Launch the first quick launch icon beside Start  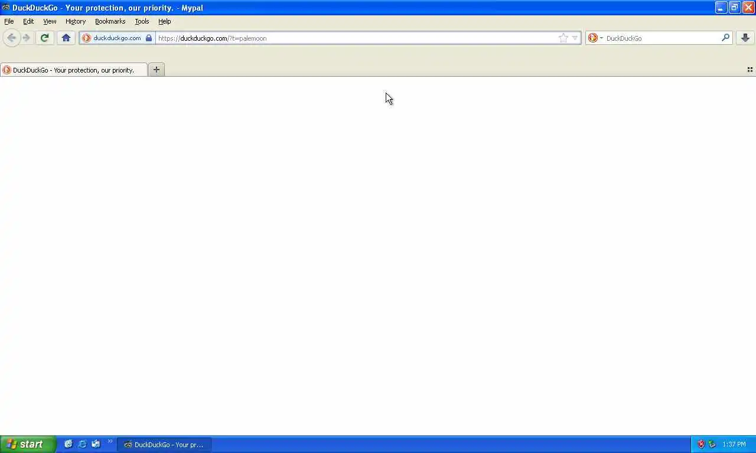69,444
